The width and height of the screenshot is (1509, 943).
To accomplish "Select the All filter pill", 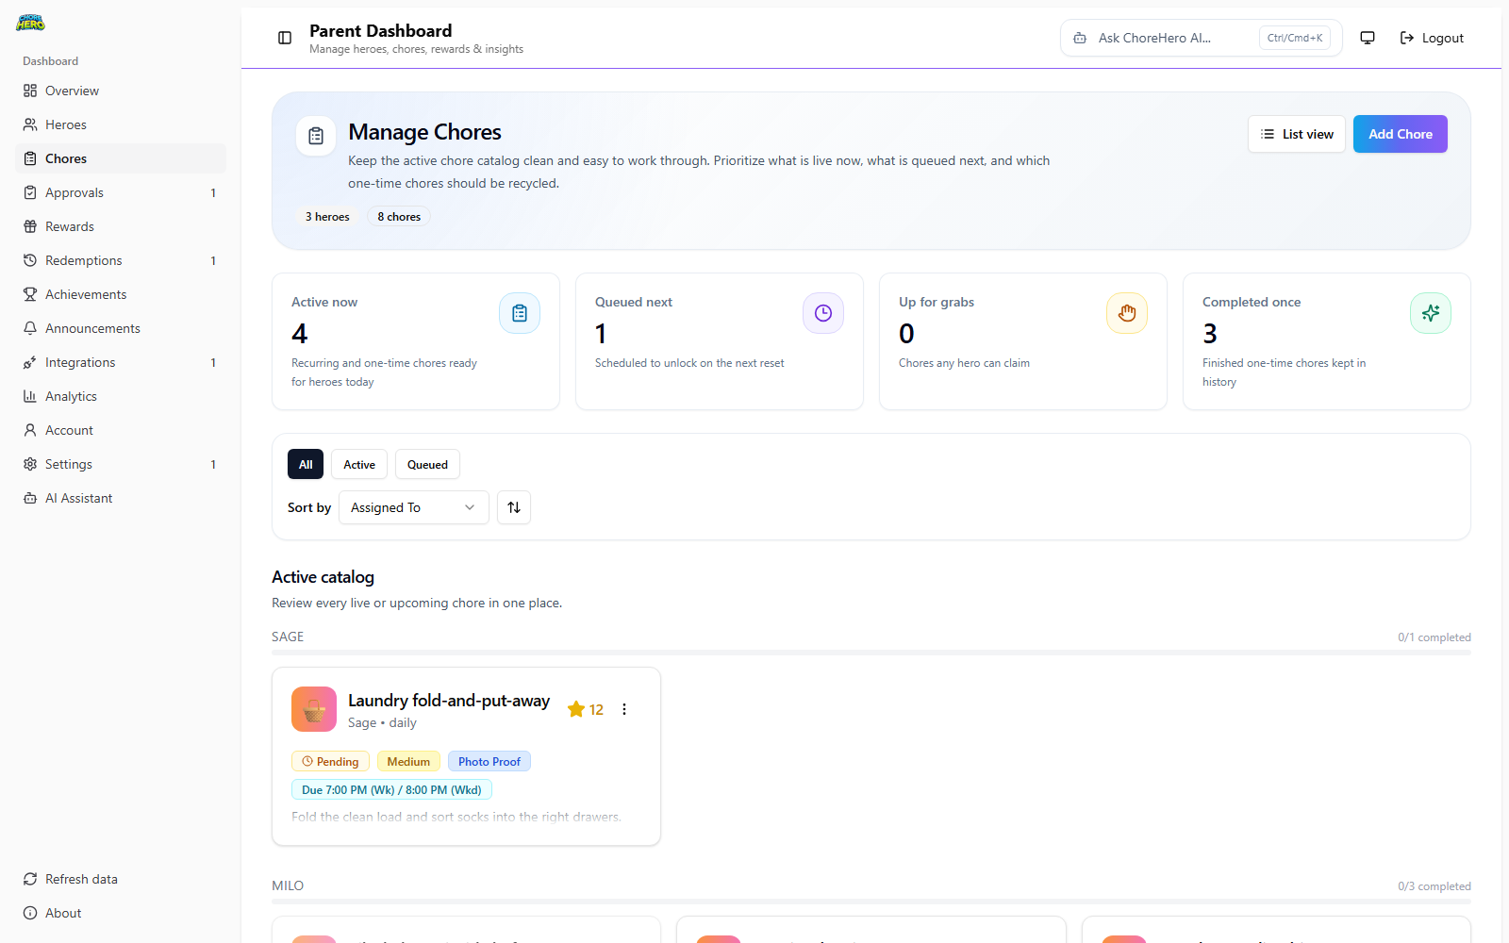I will point(305,464).
